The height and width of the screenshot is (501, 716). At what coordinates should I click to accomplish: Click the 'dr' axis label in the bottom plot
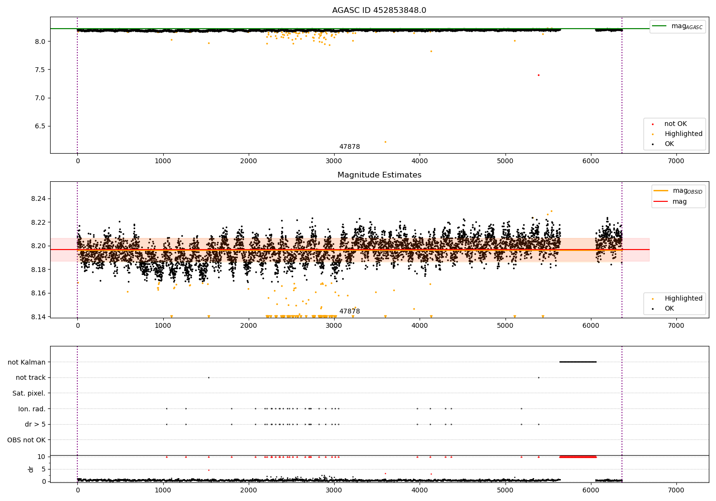31,469
